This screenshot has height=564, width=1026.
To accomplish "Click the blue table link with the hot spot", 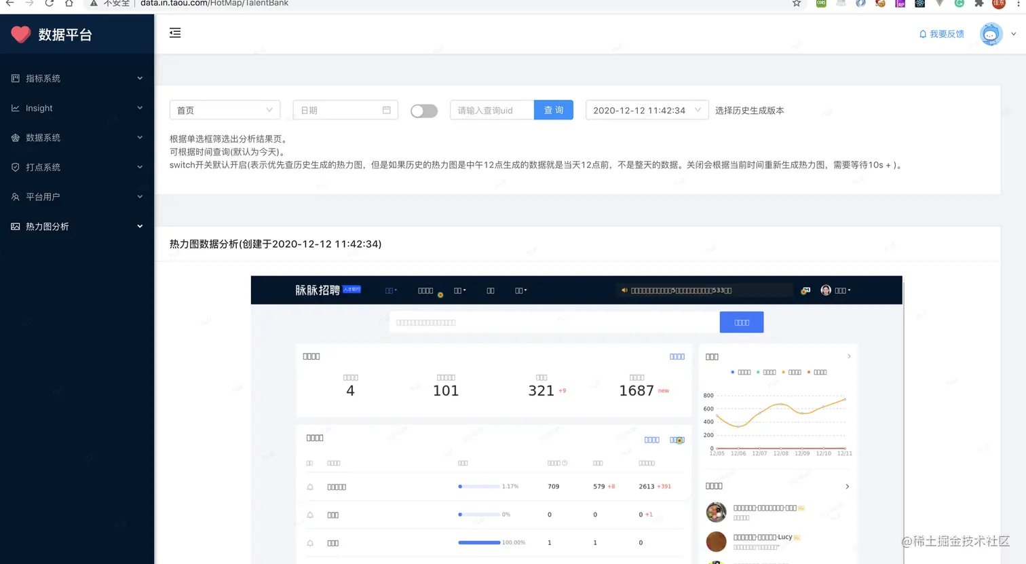I will click(x=677, y=440).
